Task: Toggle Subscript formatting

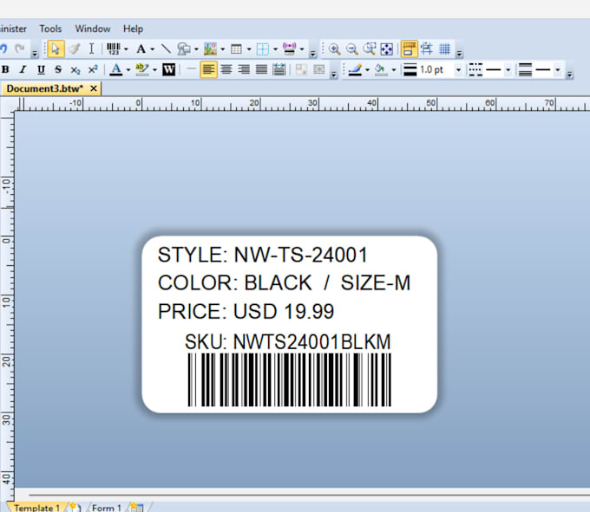Action: pos(75,70)
